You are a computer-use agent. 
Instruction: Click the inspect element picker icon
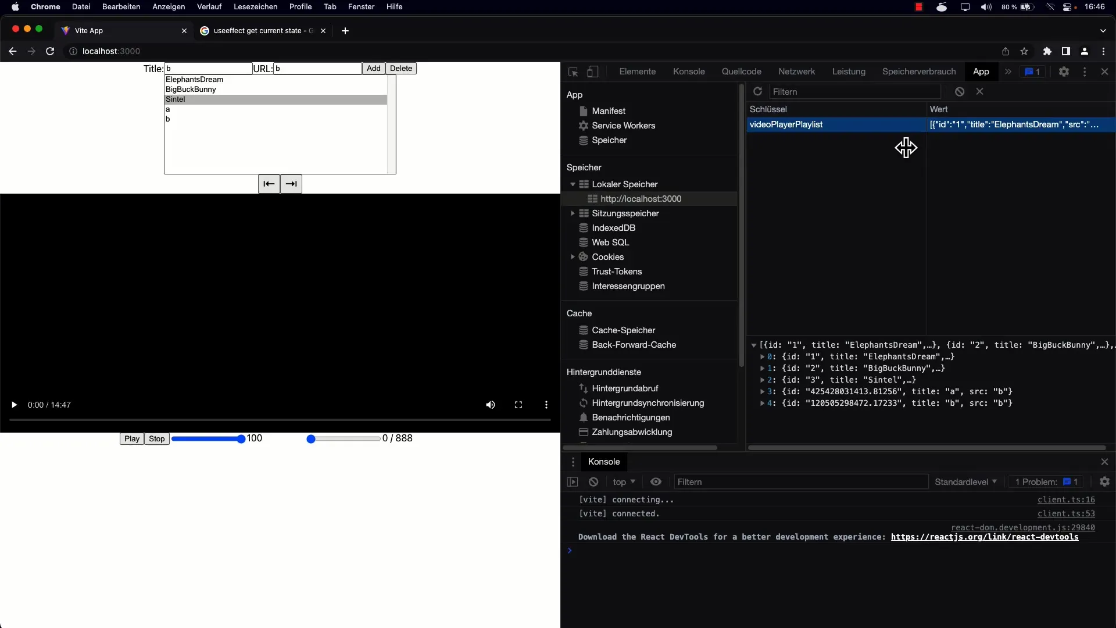click(573, 72)
